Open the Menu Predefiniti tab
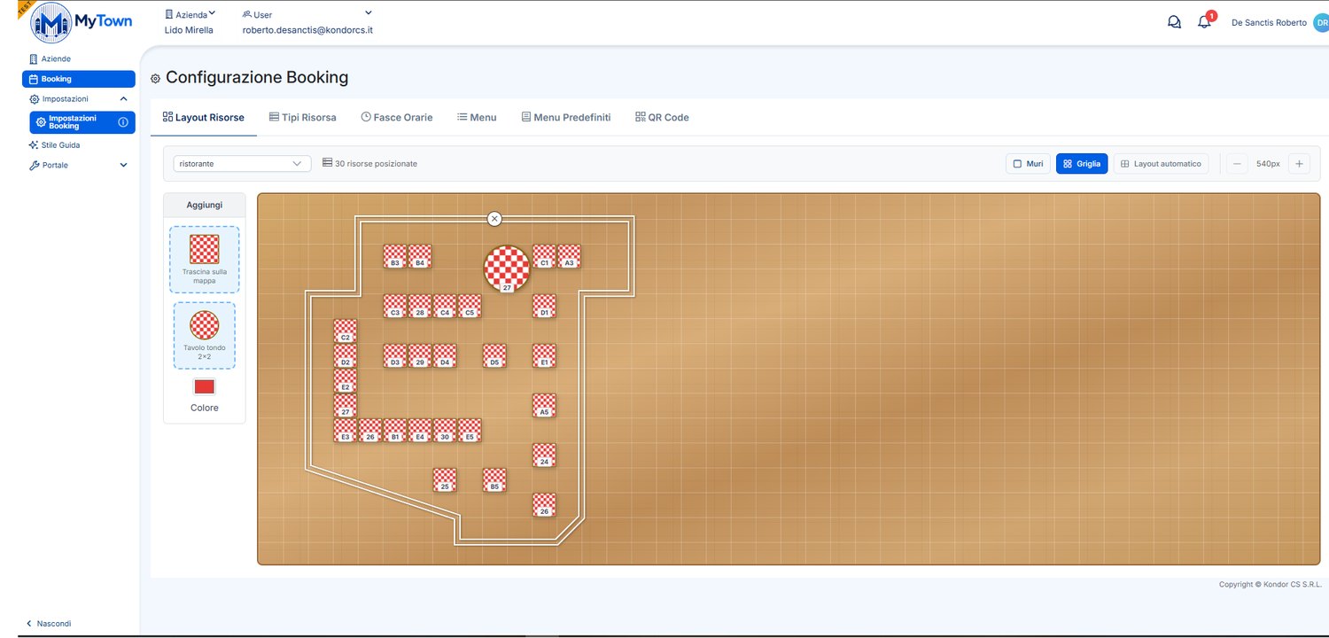1329x638 pixels. 566,117
